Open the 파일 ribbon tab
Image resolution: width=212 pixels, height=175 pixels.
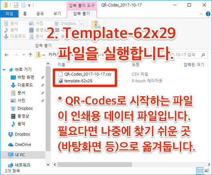[9, 14]
